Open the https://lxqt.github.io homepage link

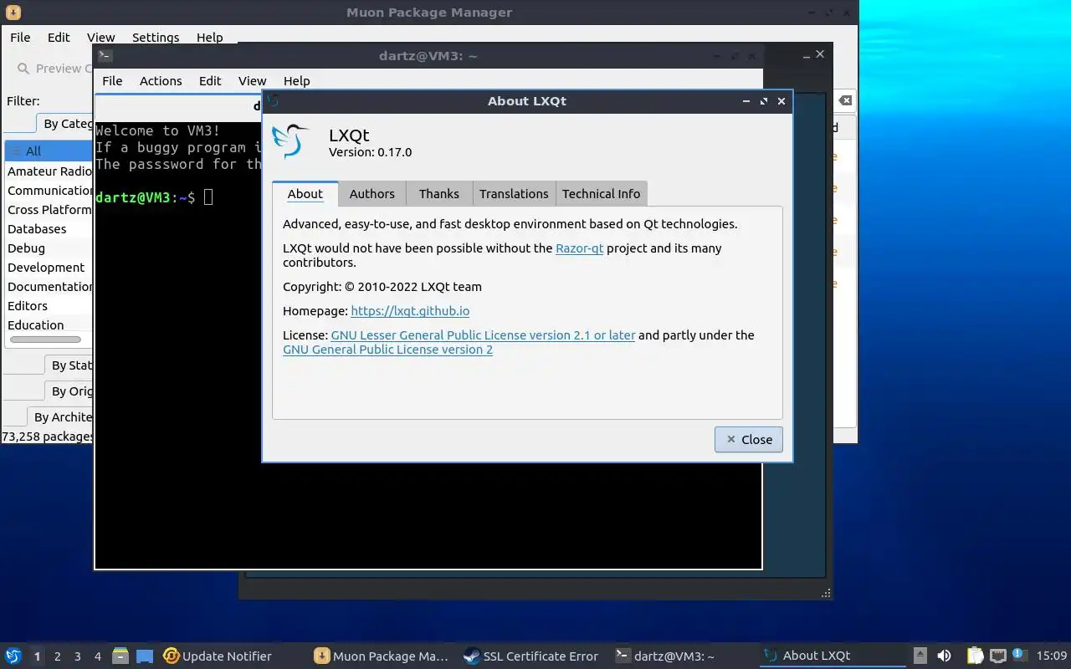pyautogui.click(x=410, y=311)
